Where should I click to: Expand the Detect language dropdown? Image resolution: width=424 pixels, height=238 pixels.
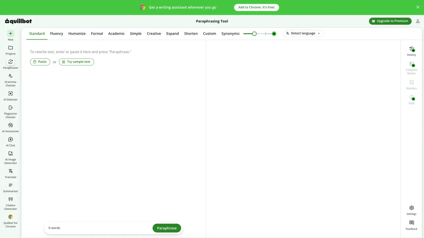coord(303,33)
